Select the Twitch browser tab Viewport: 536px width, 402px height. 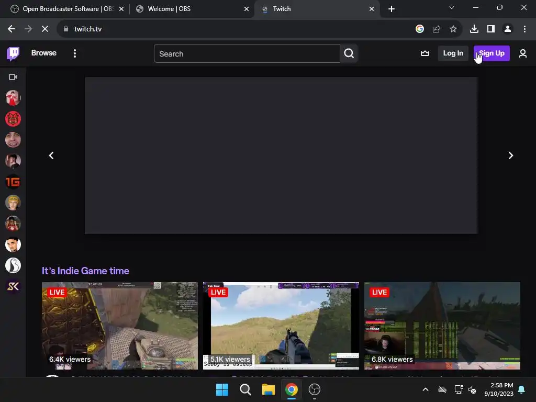pyautogui.click(x=317, y=9)
